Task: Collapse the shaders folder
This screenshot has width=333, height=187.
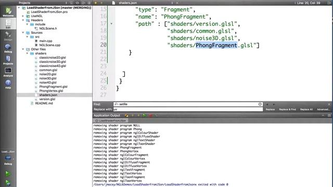Action: tap(27, 54)
